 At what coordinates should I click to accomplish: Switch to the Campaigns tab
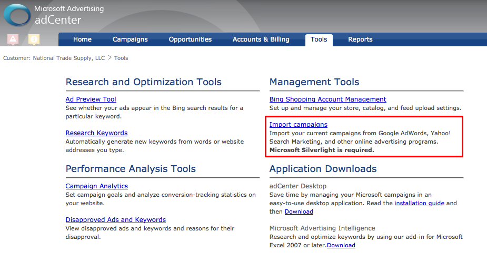tap(130, 39)
